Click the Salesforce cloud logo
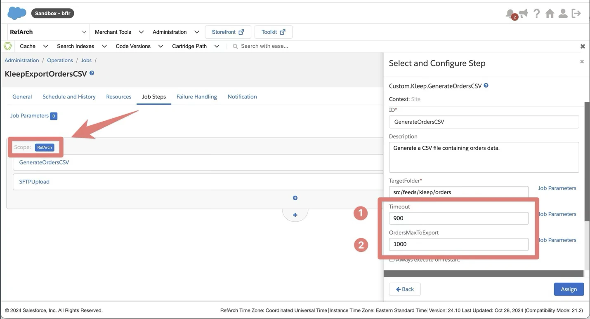590x319 pixels. [x=17, y=13]
